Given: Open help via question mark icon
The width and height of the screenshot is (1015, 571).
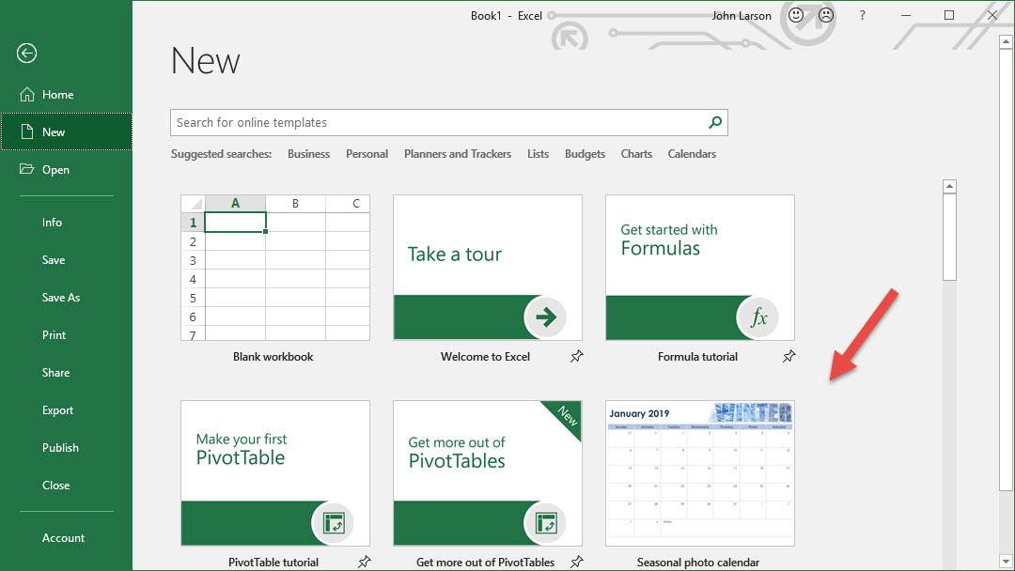Looking at the screenshot, I should pyautogui.click(x=862, y=16).
